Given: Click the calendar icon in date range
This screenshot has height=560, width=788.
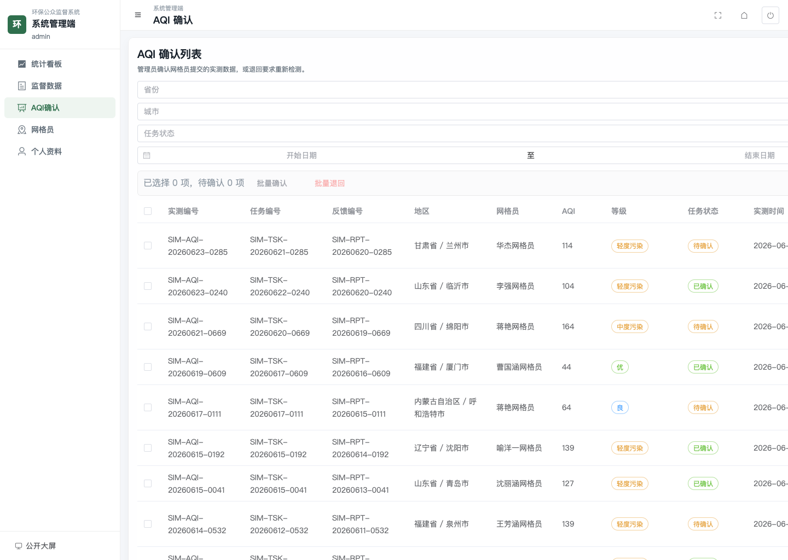Looking at the screenshot, I should click(x=147, y=155).
